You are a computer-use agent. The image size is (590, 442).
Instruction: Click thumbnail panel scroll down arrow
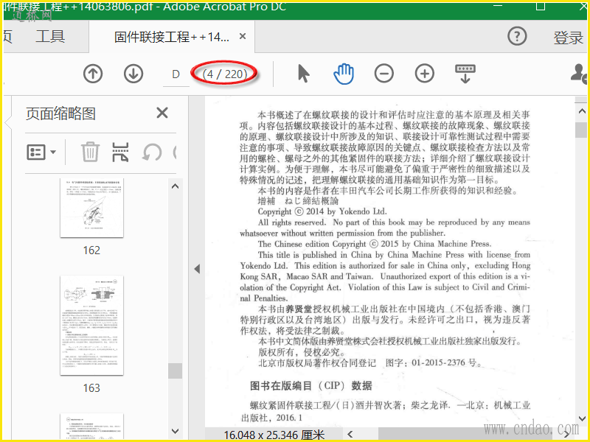pos(175,431)
